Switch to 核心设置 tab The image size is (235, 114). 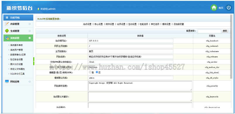click(99, 24)
